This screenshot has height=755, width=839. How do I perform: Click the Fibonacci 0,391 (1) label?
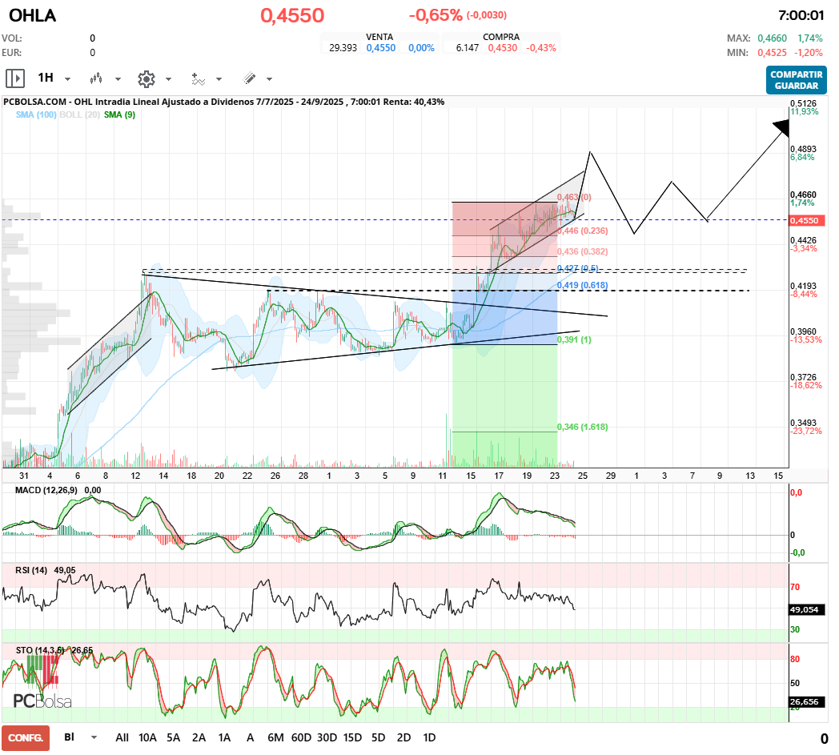tap(574, 339)
